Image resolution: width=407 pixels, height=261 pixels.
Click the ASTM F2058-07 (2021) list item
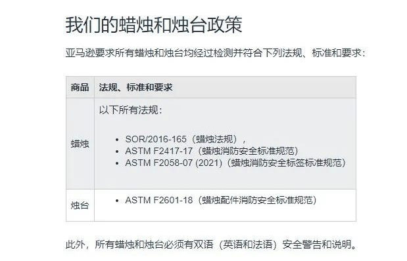(235, 163)
